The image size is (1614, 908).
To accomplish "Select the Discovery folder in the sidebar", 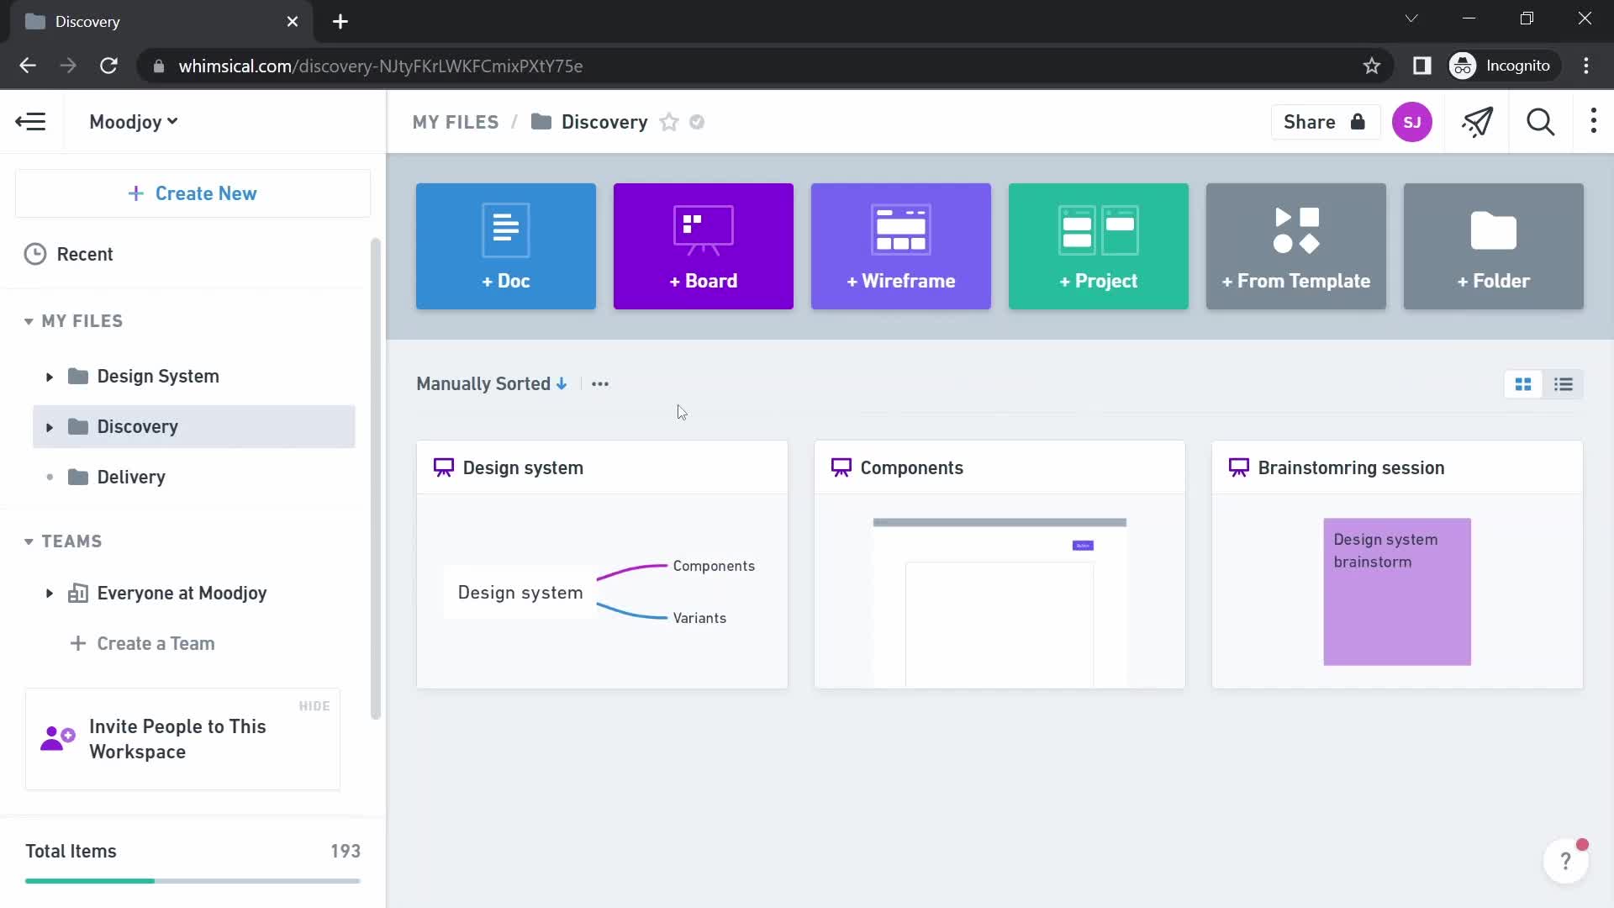I will click(x=194, y=427).
